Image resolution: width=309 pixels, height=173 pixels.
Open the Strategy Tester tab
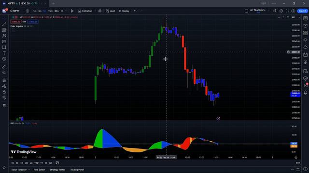pos(57,170)
